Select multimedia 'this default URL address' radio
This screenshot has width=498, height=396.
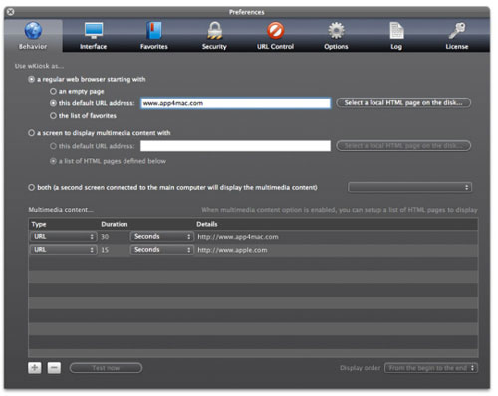point(53,146)
